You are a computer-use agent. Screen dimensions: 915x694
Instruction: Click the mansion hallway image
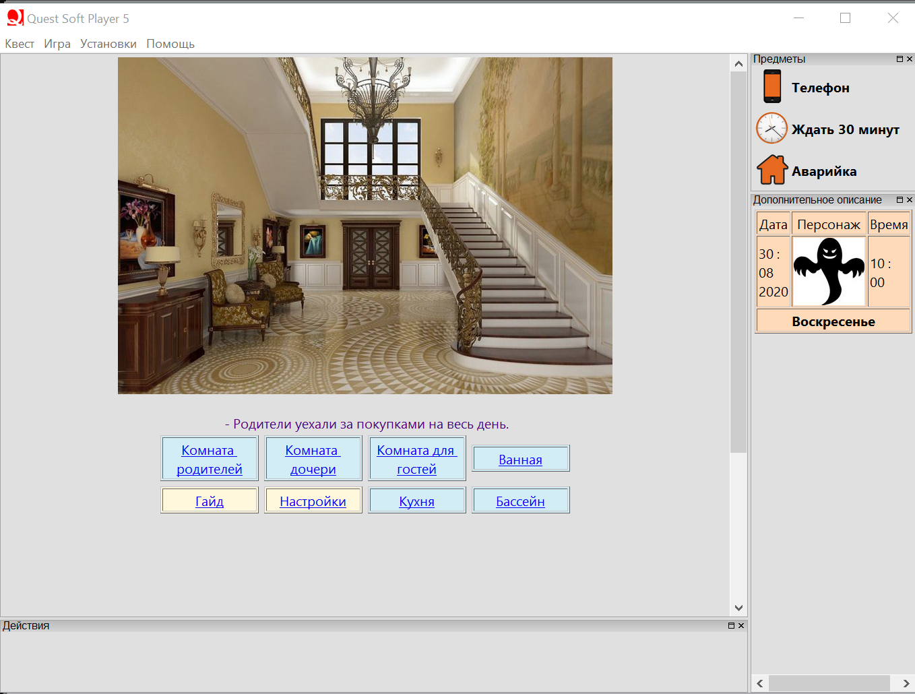coord(365,226)
